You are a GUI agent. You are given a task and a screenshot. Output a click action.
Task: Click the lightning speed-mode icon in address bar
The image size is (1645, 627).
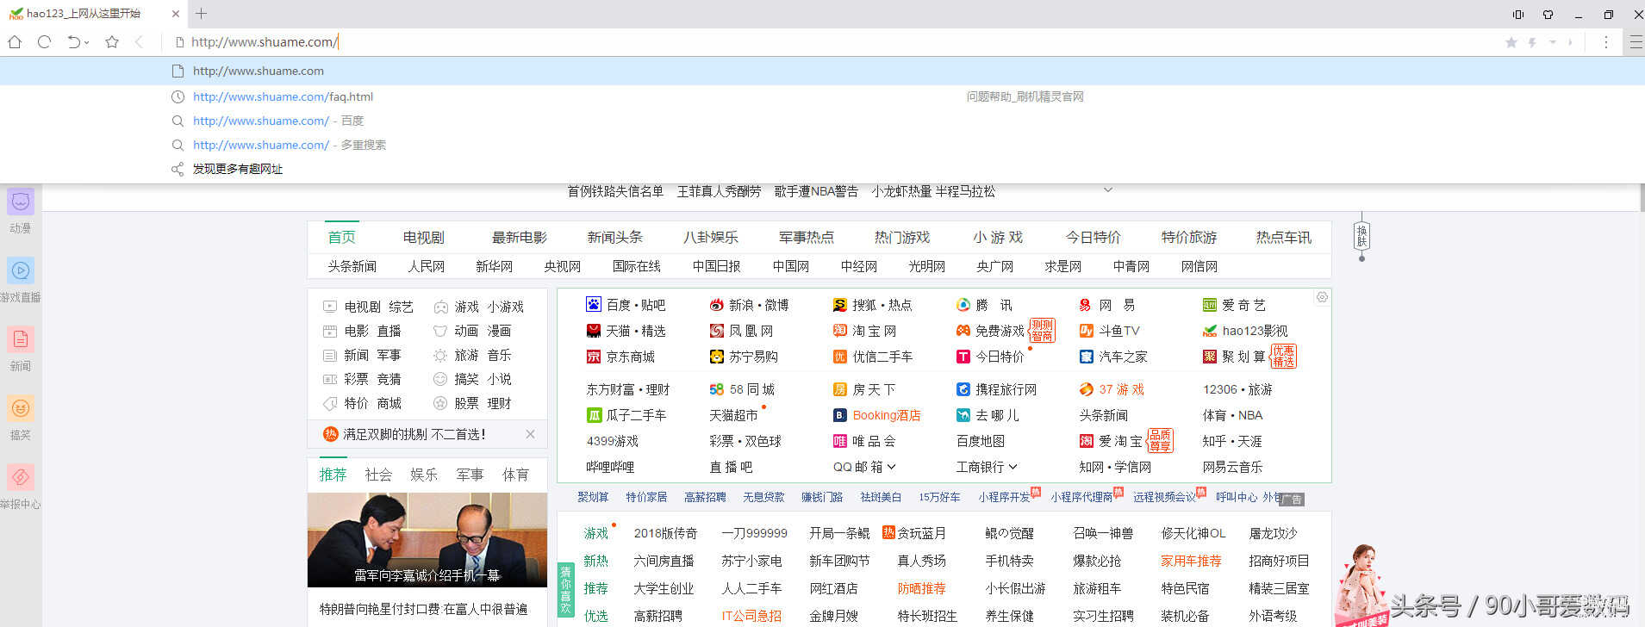[1532, 41]
